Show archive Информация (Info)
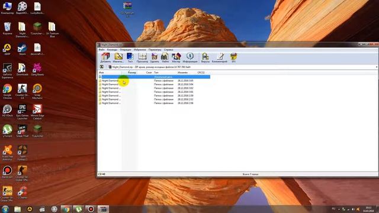Viewport: 379px width, 213px height. 190,58
